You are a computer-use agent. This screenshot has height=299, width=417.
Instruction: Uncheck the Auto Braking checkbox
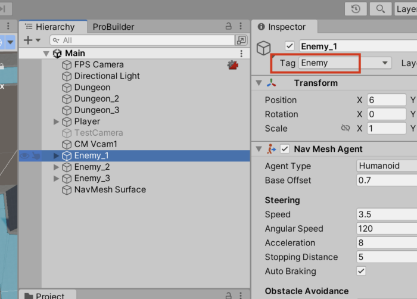click(361, 271)
